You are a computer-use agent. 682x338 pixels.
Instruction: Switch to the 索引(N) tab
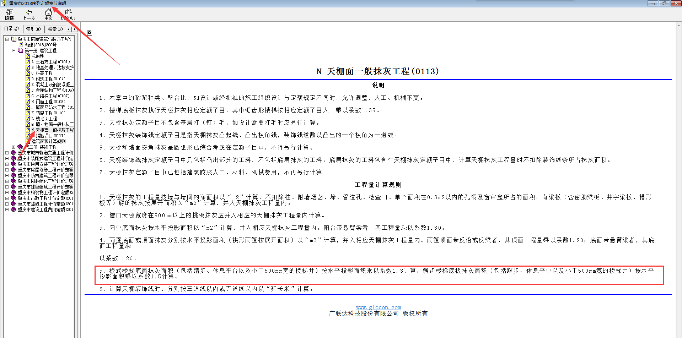coord(33,29)
